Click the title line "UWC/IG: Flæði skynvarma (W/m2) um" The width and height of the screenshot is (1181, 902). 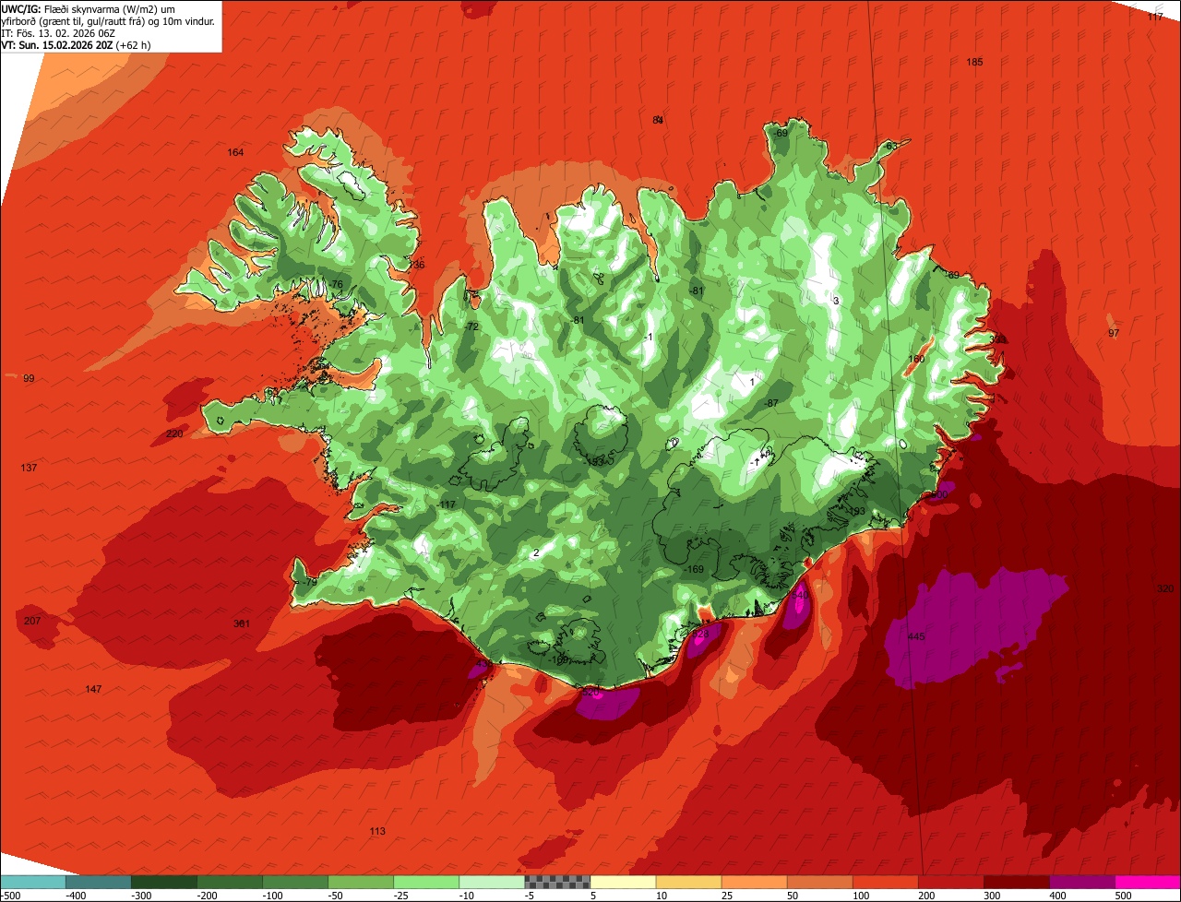click(x=89, y=9)
